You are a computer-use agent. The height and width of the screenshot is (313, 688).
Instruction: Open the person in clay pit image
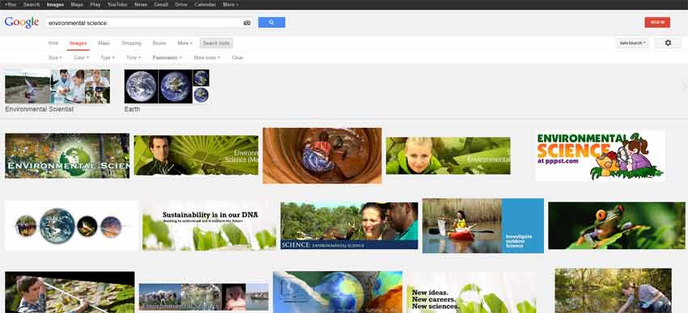pyautogui.click(x=322, y=155)
